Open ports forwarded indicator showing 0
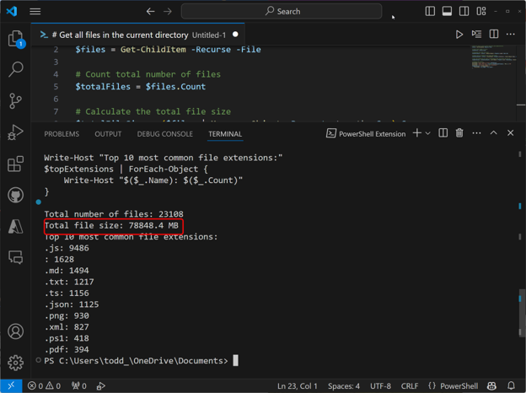Screen dimensions: 526x393 pyautogui.click(x=79, y=386)
